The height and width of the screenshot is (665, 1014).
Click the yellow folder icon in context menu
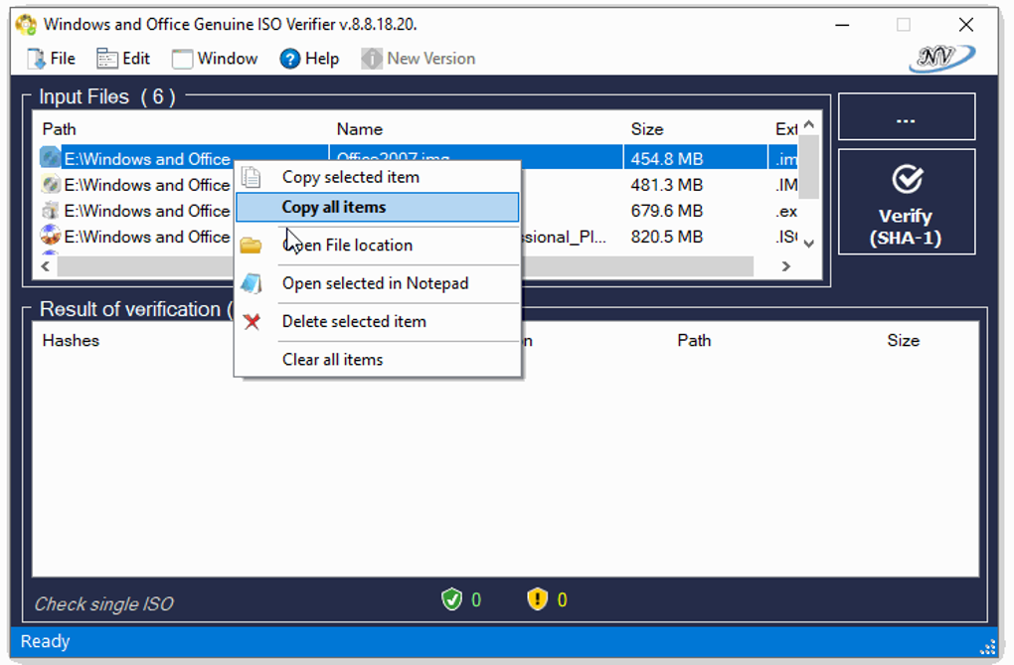click(251, 246)
